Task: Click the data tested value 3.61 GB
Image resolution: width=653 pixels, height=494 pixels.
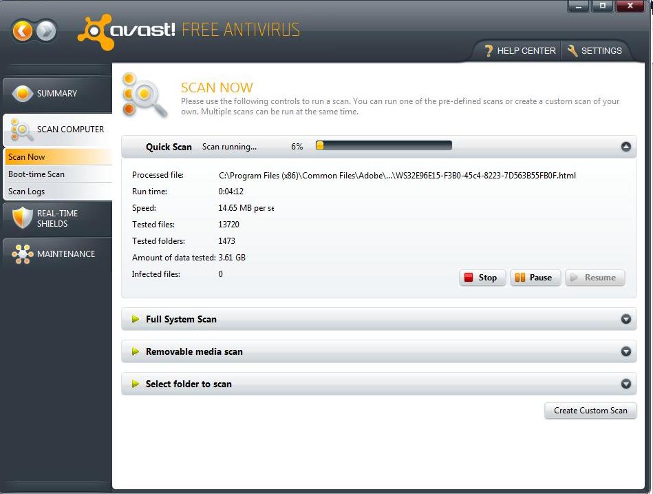Action: pyautogui.click(x=232, y=258)
